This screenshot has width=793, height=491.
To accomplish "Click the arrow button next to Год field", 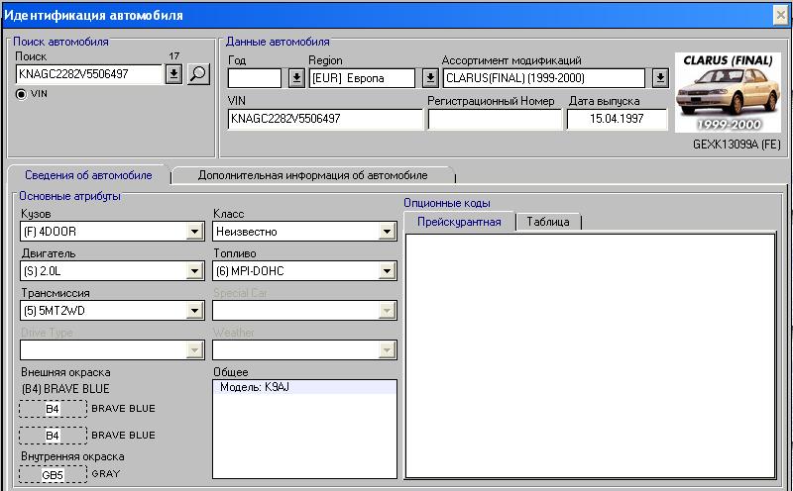I will (296, 78).
